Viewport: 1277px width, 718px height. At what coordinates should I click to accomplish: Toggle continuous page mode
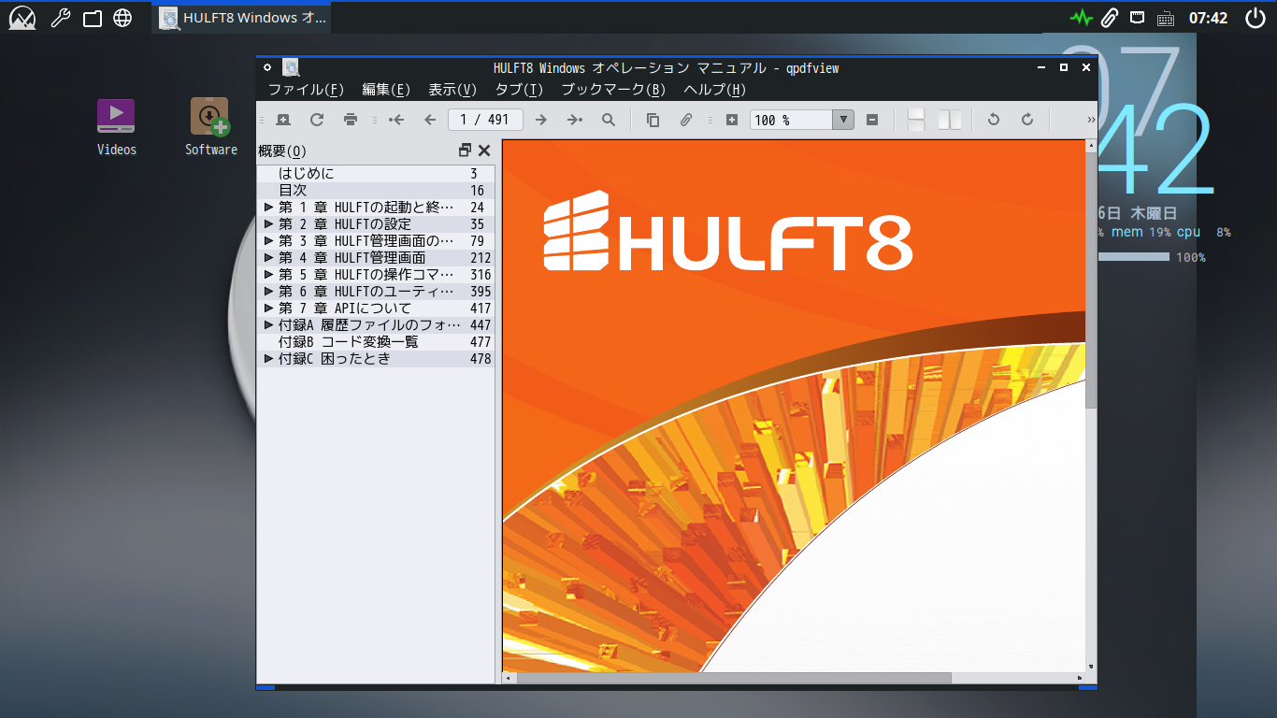coord(916,120)
